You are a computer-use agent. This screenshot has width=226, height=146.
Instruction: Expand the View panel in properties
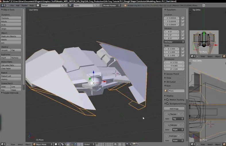(x=165, y=78)
